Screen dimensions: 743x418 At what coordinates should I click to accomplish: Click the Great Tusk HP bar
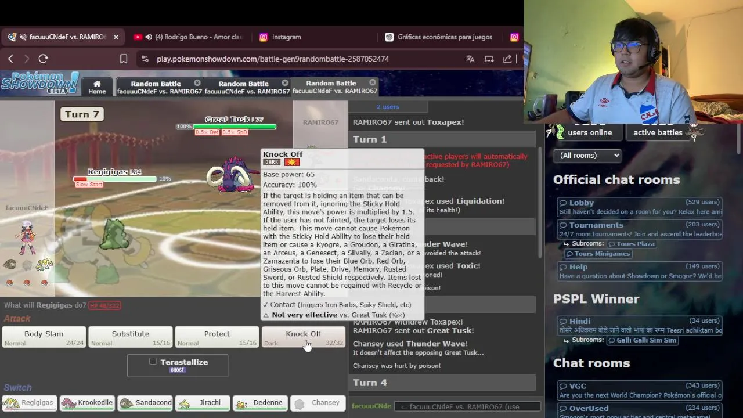tap(235, 126)
